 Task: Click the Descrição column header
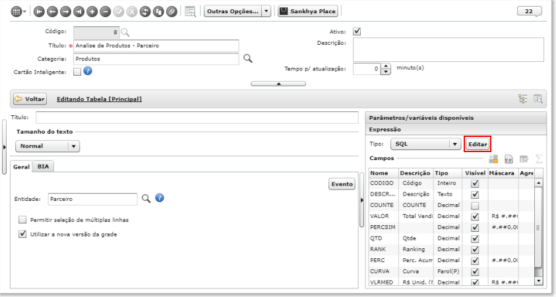tap(416, 173)
